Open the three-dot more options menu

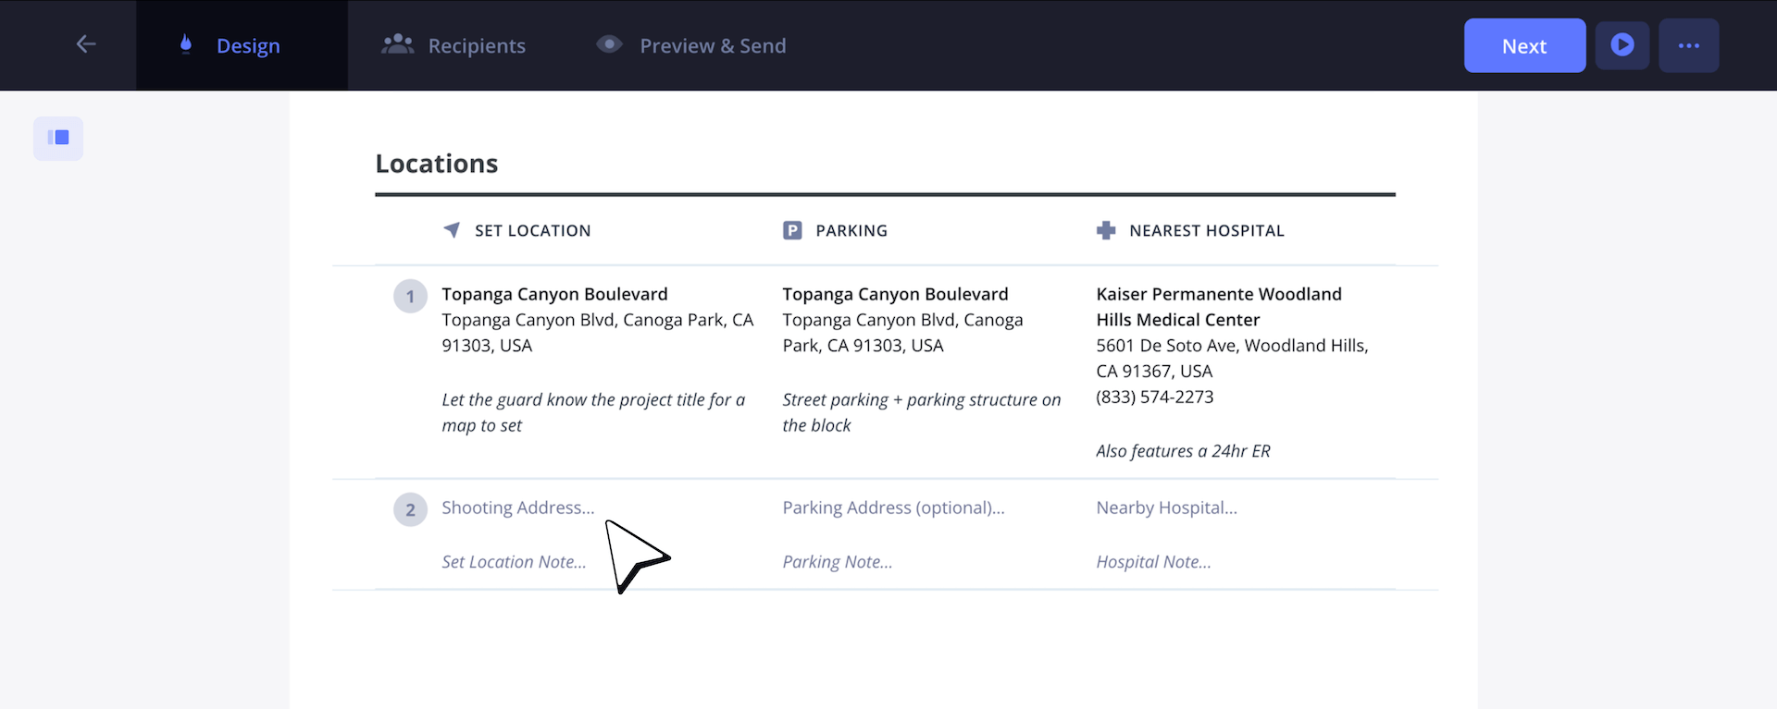[1688, 45]
